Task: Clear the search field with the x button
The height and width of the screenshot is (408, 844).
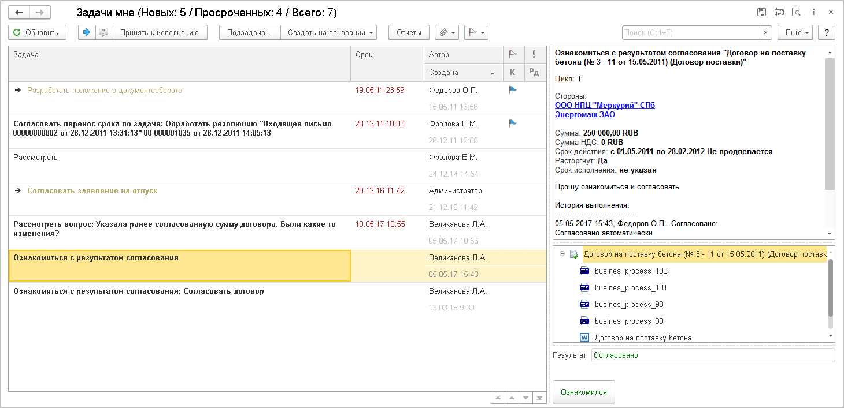Action: click(766, 32)
